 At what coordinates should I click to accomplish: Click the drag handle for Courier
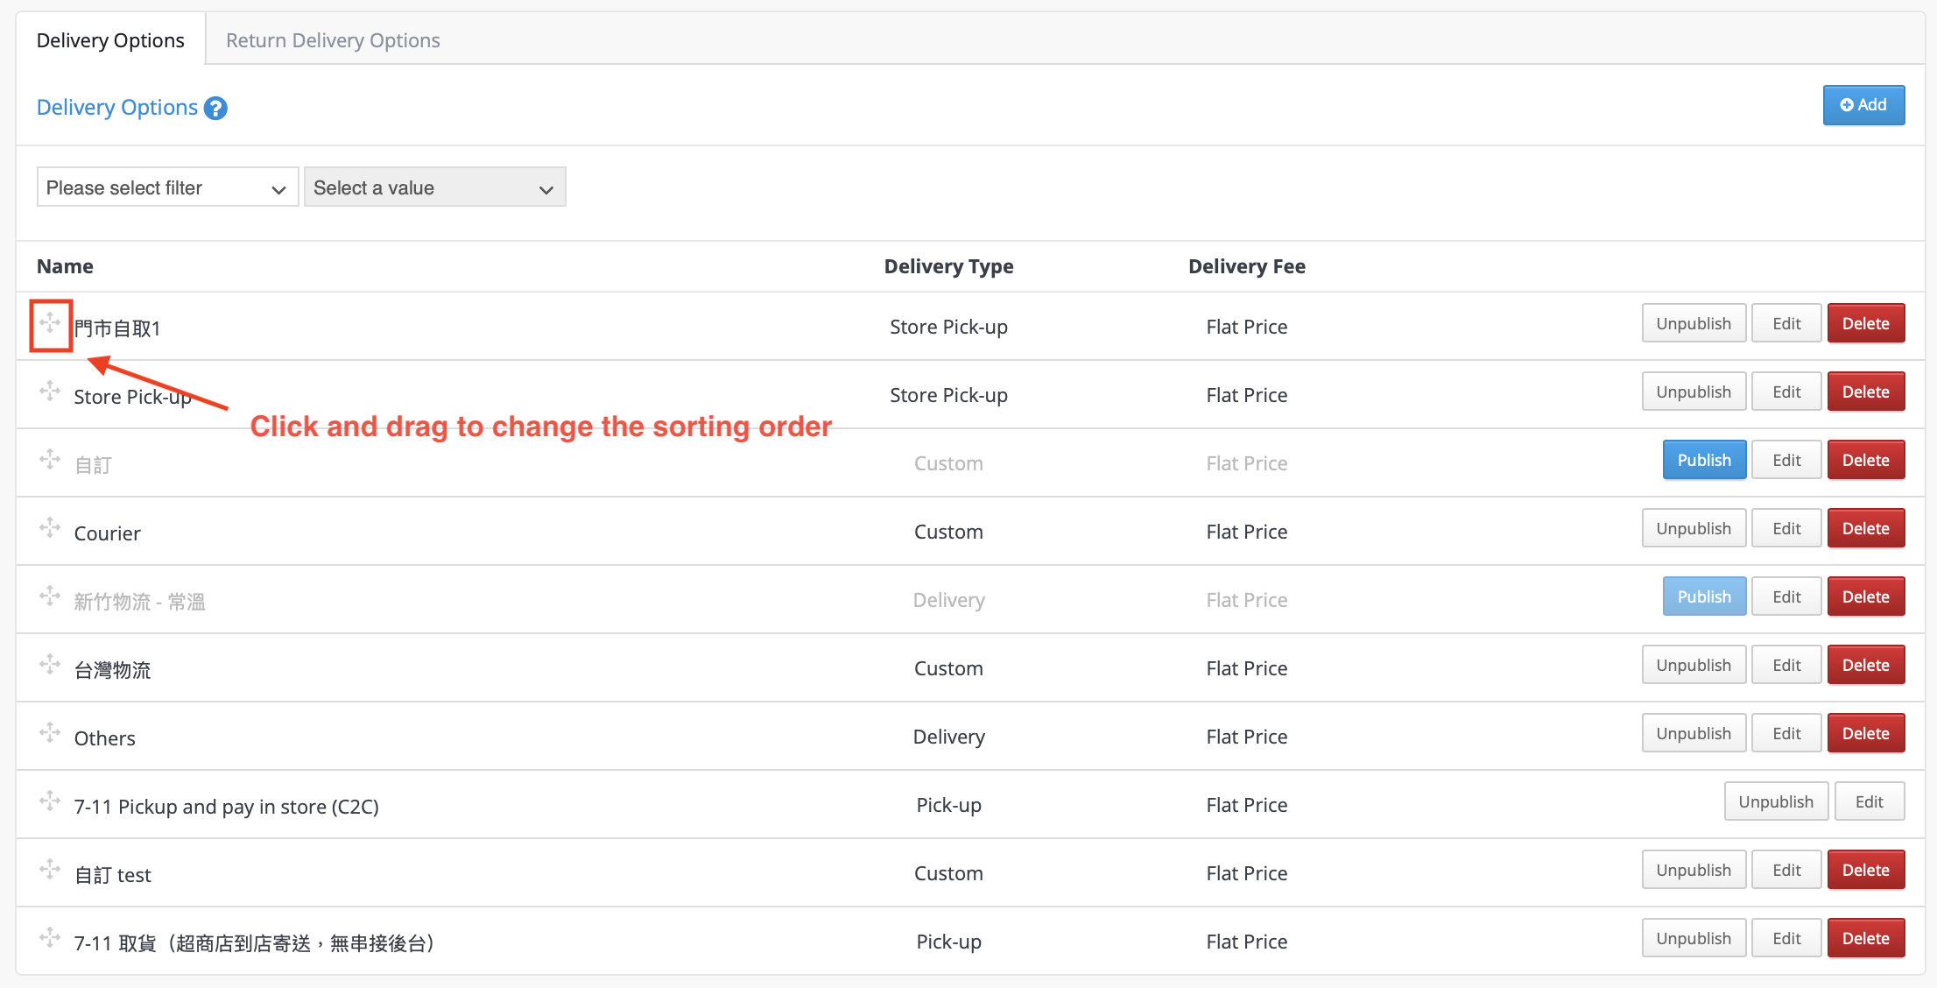tap(50, 528)
